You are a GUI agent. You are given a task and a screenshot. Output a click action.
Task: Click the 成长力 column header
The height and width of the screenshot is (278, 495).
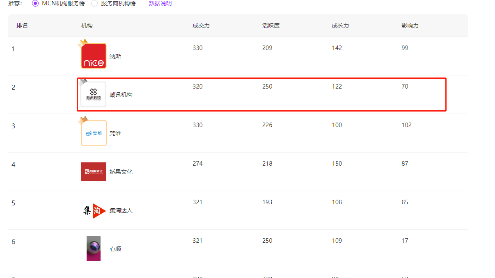[341, 25]
